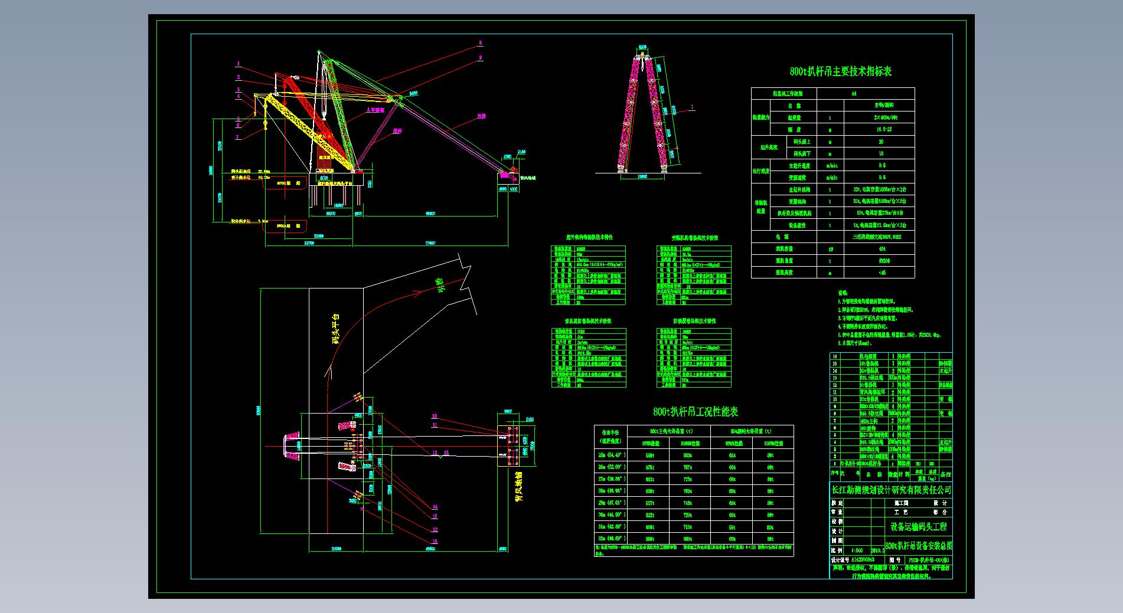Image resolution: width=1123 pixels, height=613 pixels.
Task: Select the 800t扒杆吊工况性能表 heading
Action: [x=695, y=411]
